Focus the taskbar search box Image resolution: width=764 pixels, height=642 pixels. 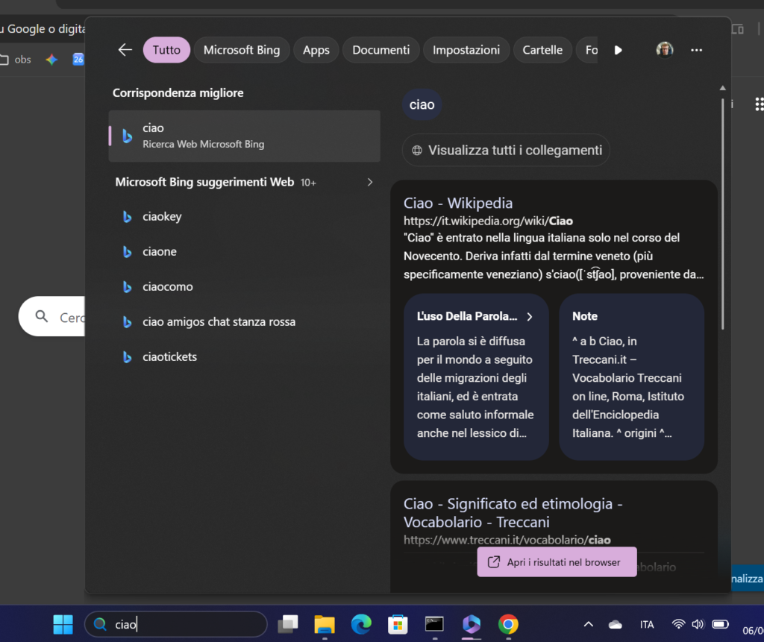176,624
